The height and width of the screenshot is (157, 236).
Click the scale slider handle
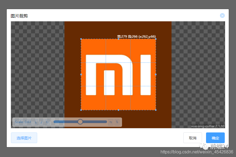point(80,122)
